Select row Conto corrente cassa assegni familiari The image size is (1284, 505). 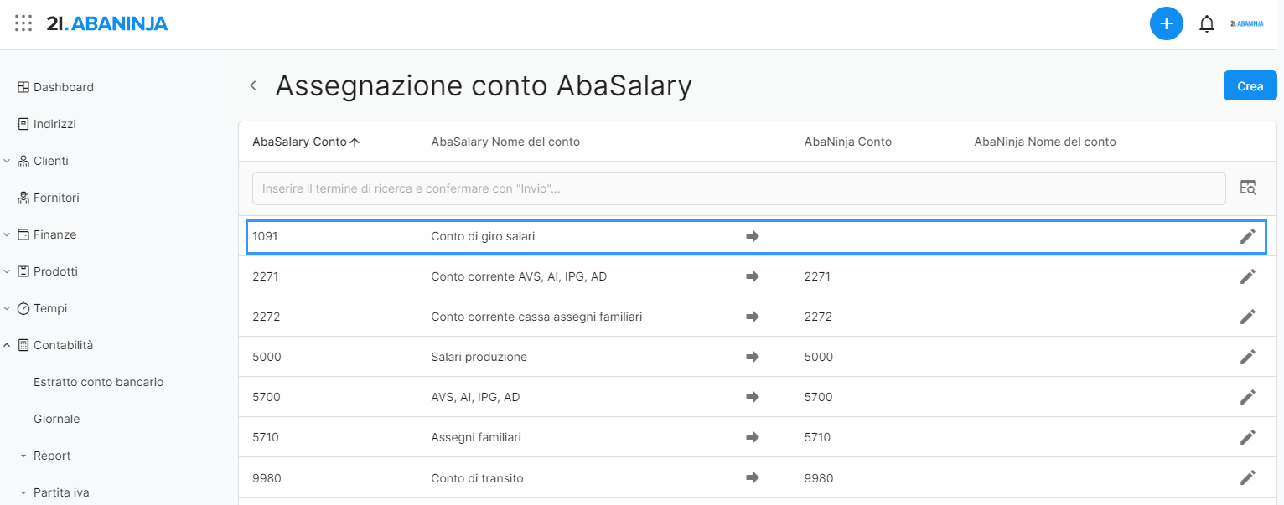point(757,317)
